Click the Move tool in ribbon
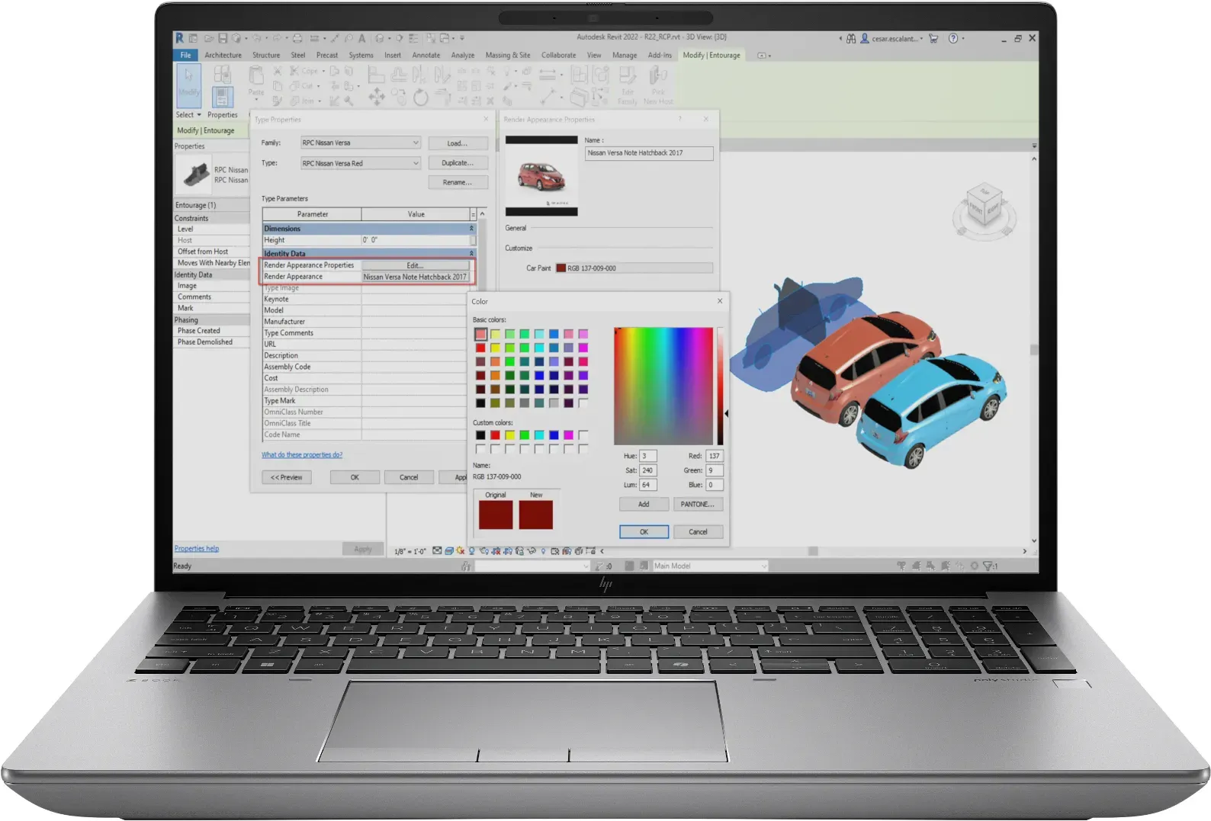The height and width of the screenshot is (821, 1211). click(377, 97)
